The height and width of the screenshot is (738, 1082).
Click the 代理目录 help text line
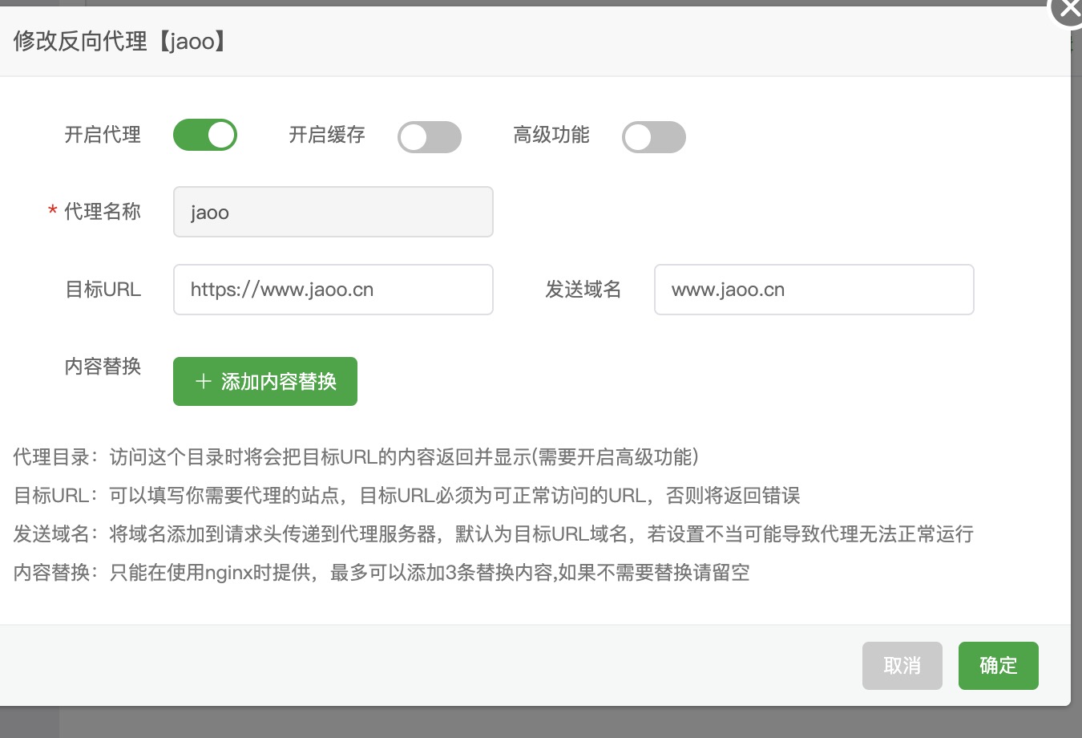coord(356,457)
